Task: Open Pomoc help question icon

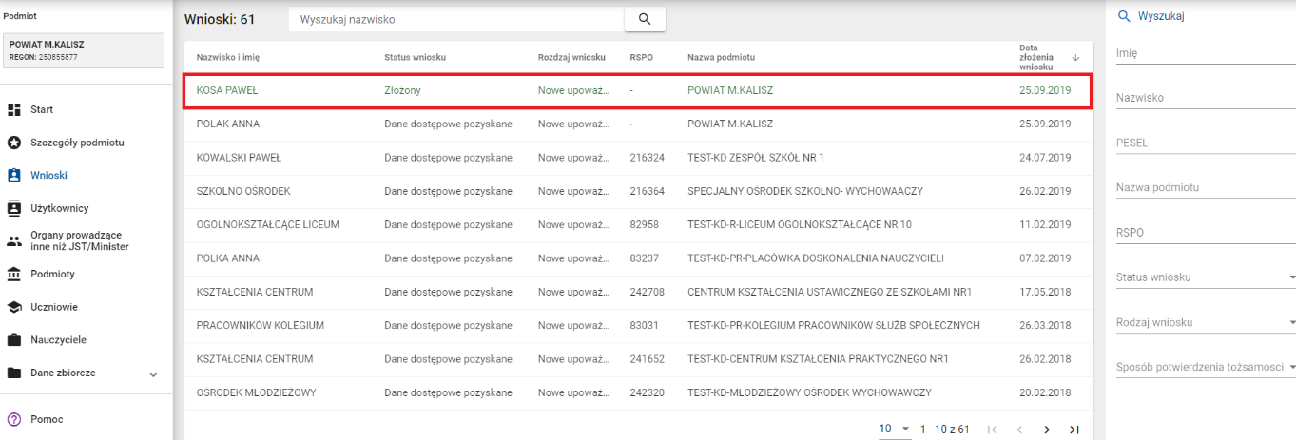Action: point(14,419)
